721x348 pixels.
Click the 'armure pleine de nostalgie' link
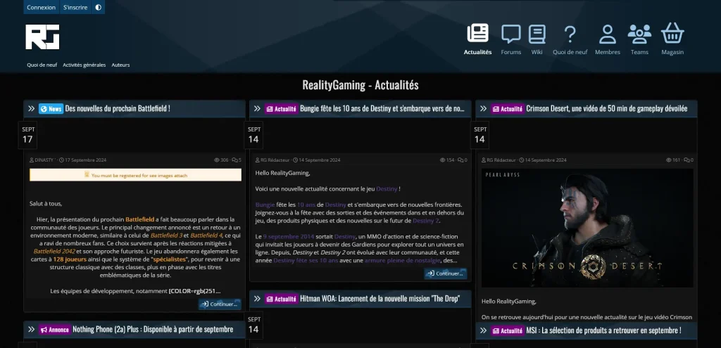[401, 260]
